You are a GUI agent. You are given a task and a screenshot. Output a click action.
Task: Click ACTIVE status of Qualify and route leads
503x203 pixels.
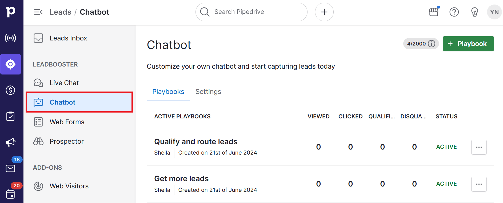point(446,147)
